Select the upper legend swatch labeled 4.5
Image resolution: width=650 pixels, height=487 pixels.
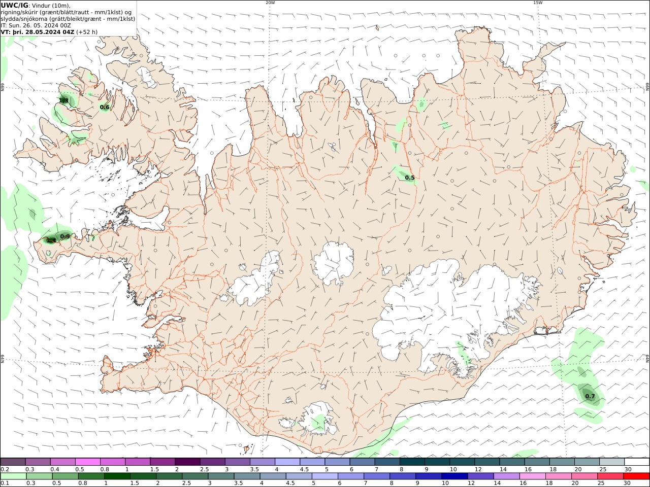click(312, 462)
